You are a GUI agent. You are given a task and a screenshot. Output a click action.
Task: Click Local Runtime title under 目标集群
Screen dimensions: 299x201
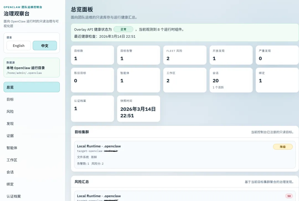99,146
